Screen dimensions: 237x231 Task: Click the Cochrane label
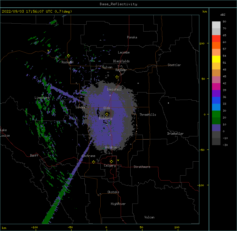click(89, 156)
